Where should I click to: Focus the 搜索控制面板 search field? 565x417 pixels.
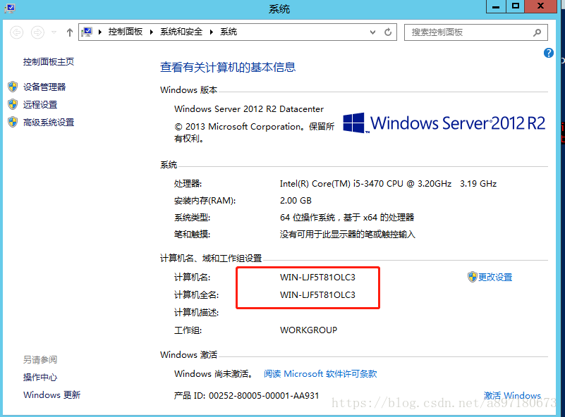tap(475, 32)
